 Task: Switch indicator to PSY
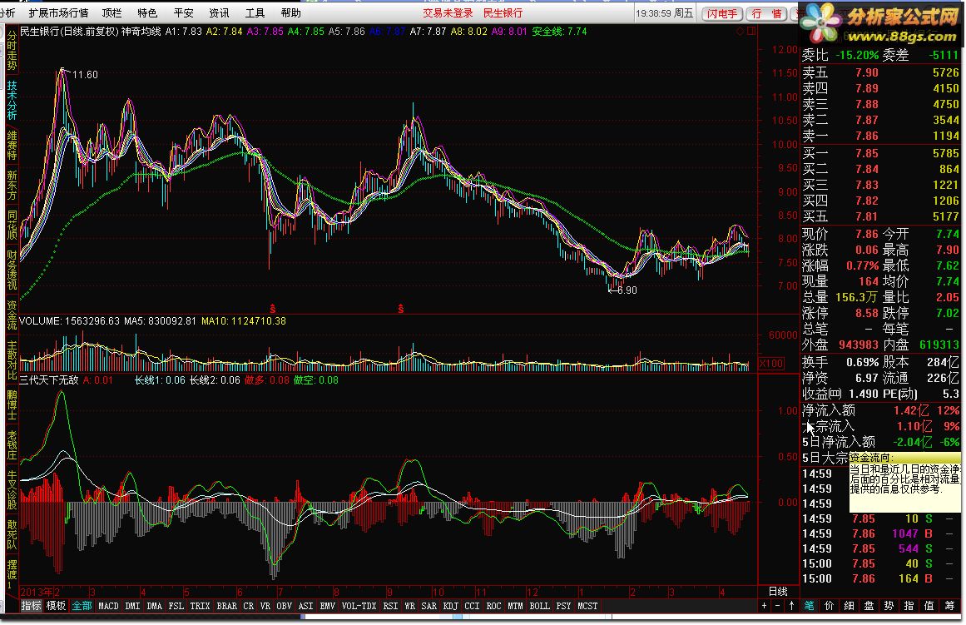(x=563, y=606)
